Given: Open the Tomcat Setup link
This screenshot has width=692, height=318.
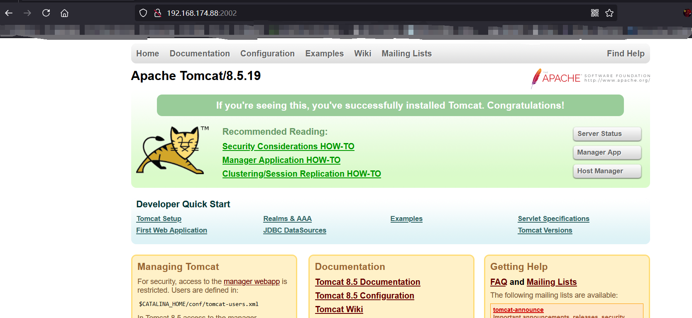Looking at the screenshot, I should pyautogui.click(x=159, y=218).
